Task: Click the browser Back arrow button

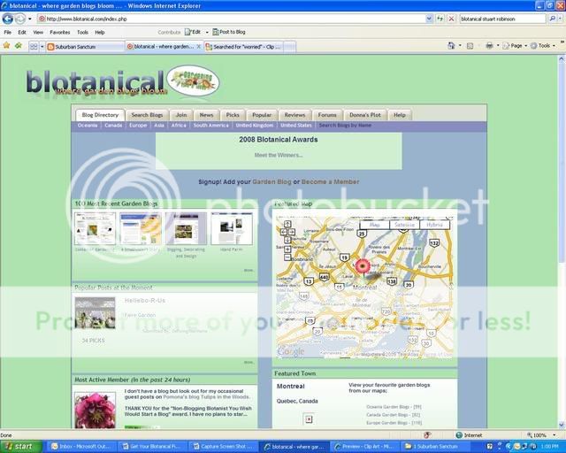Action: click(x=7, y=19)
